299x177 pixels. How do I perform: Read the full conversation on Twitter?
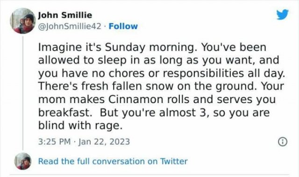(x=113, y=161)
